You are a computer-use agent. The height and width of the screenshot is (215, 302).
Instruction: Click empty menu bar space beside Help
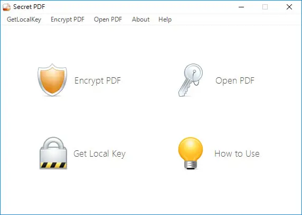tap(235, 19)
